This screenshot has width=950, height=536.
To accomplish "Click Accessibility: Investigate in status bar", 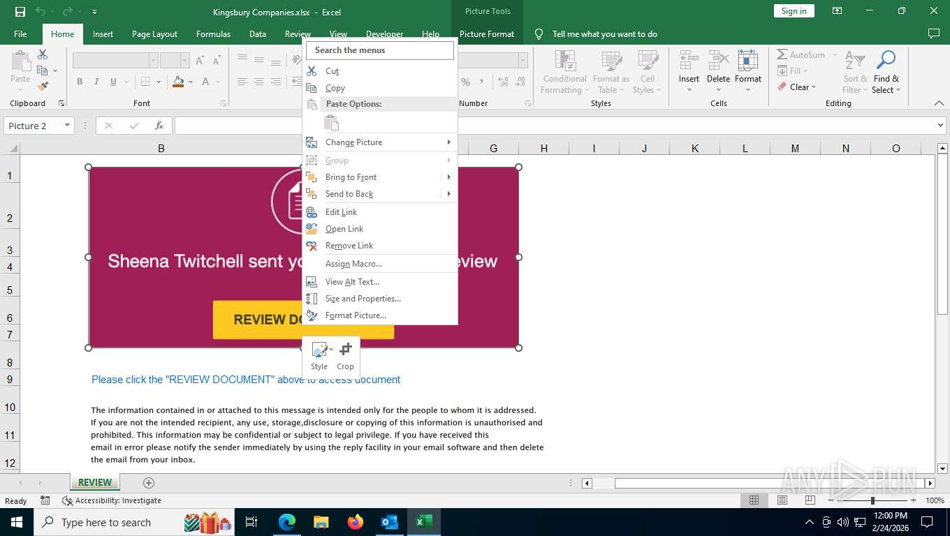I will click(x=112, y=500).
